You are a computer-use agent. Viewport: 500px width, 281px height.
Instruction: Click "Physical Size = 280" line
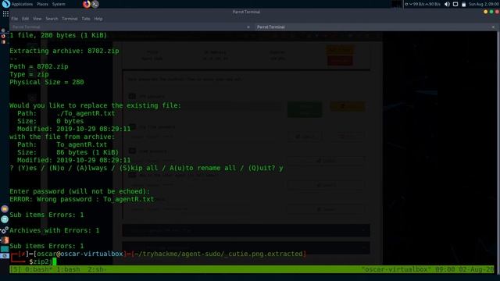click(x=47, y=82)
